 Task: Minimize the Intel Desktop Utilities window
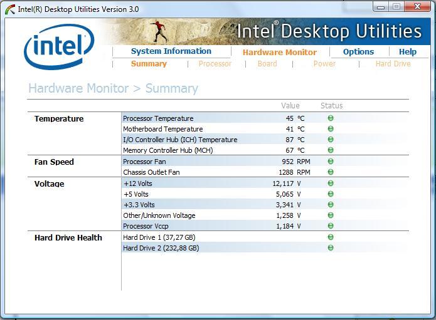click(x=381, y=7)
